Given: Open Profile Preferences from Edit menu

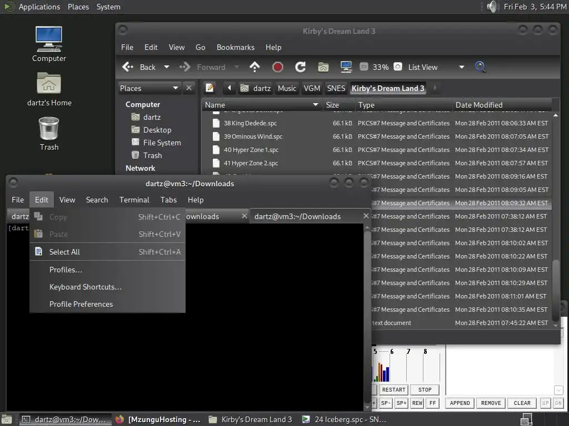Looking at the screenshot, I should click(x=107, y=305).
